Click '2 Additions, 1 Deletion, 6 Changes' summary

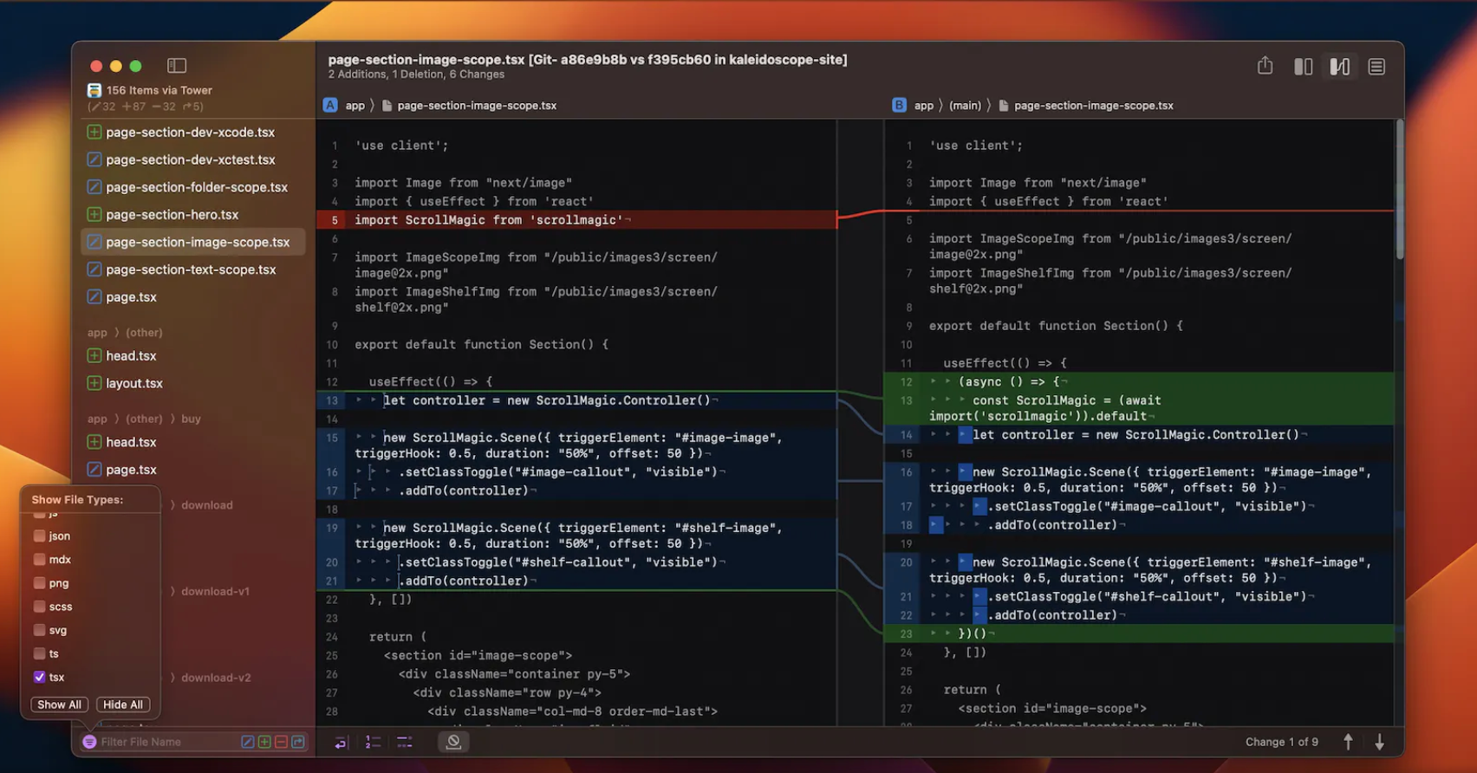(416, 75)
